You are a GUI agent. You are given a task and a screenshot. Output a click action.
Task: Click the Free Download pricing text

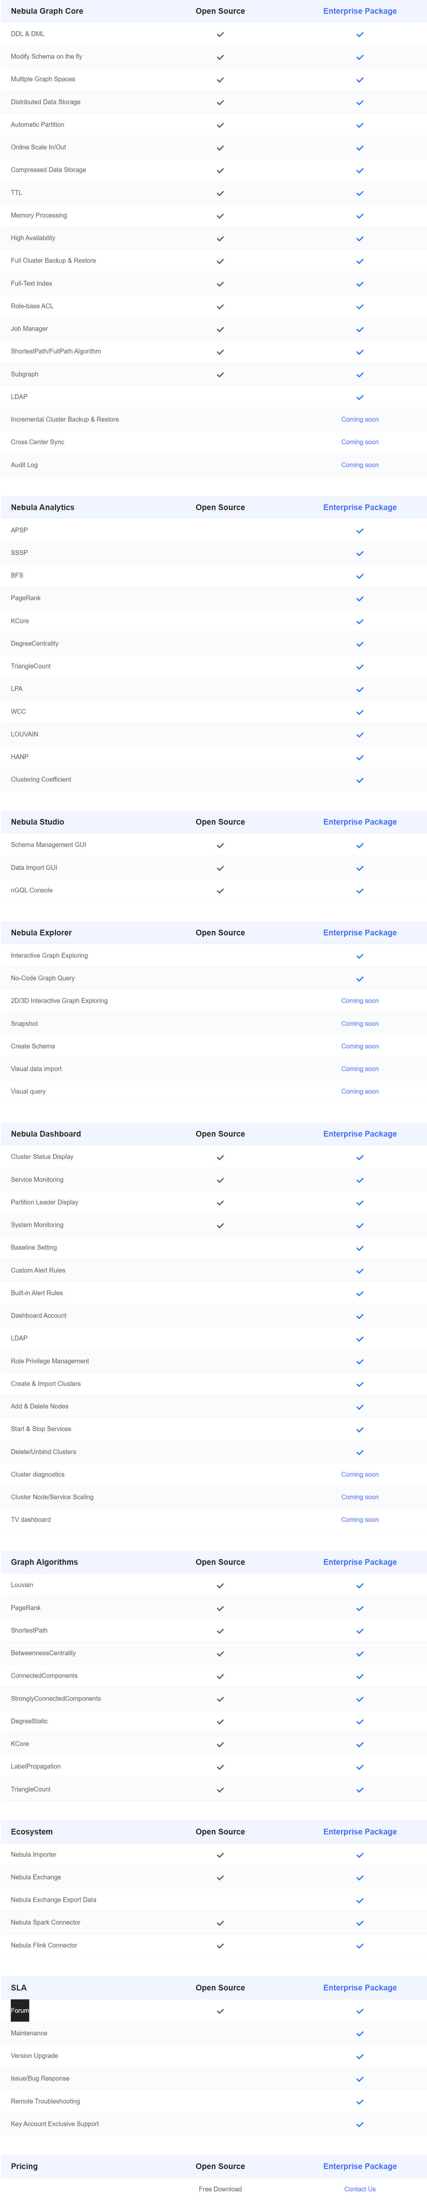(x=220, y=2189)
